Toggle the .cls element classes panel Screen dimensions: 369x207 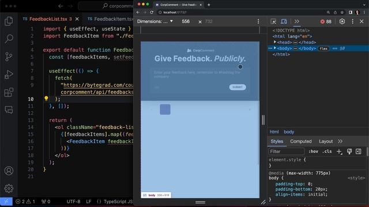click(327, 151)
